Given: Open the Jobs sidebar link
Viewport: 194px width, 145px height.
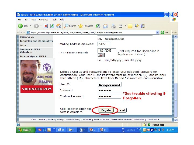Looking at the screenshot, I should pos(23,45).
